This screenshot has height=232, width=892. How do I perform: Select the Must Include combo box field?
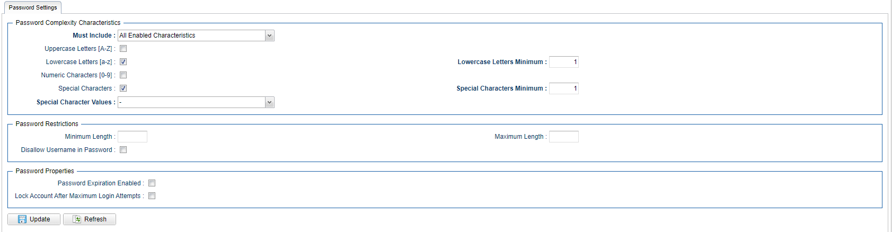[191, 35]
